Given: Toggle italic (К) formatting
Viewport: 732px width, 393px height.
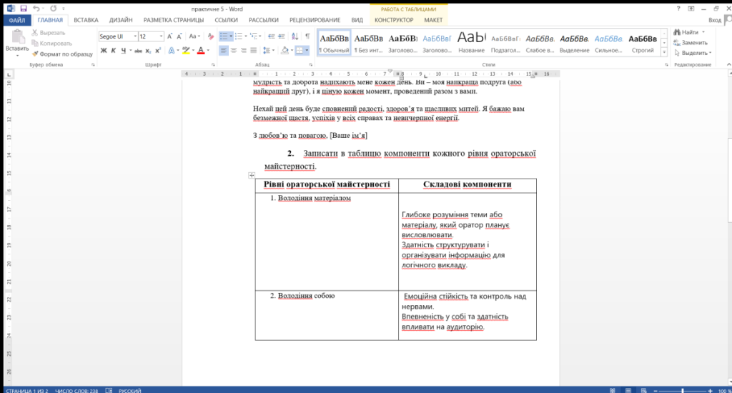Looking at the screenshot, I should [114, 51].
